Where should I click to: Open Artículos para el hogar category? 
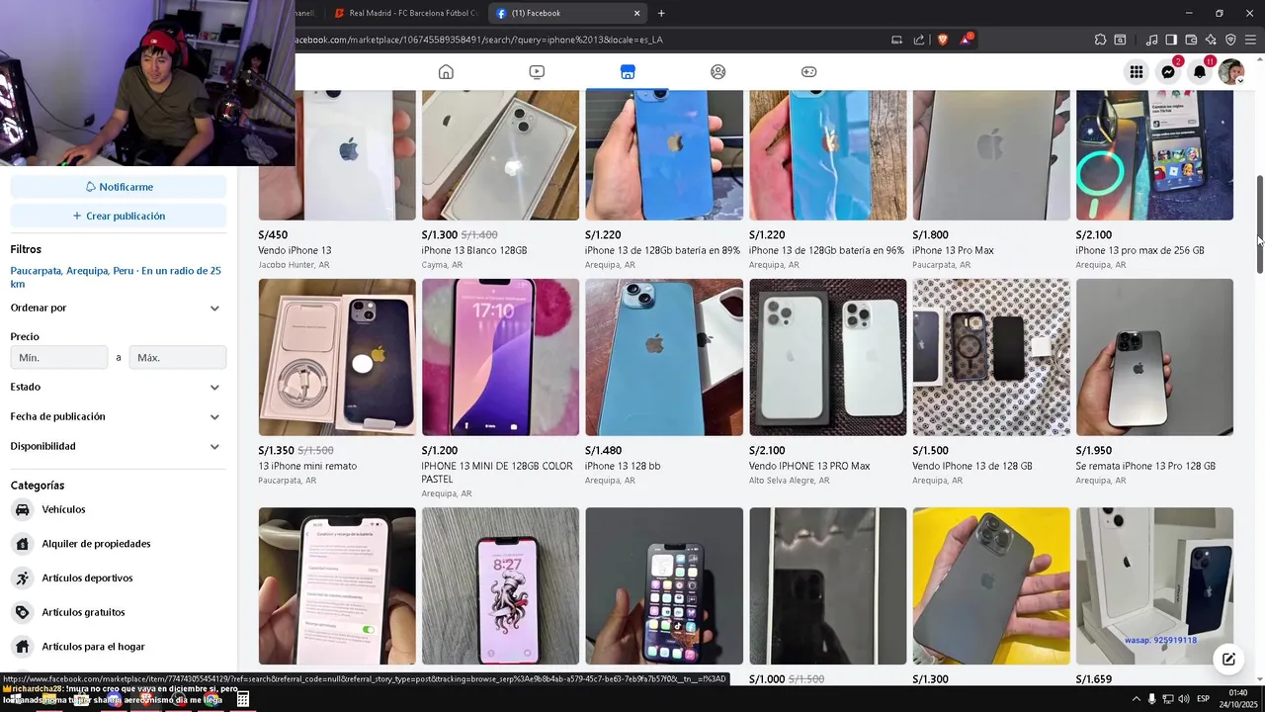pos(93,647)
